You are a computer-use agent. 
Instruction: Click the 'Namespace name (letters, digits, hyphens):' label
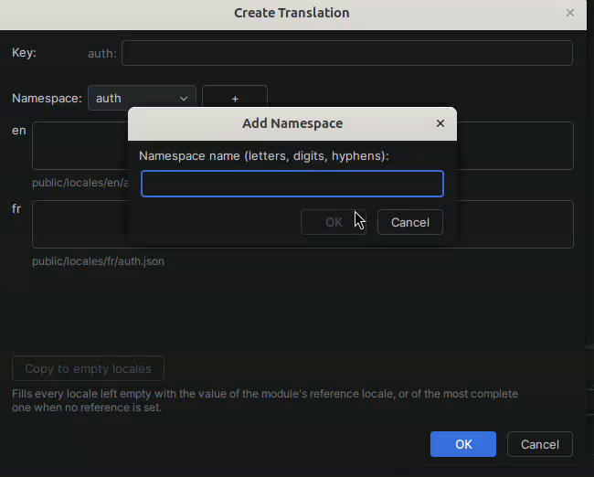pos(264,155)
